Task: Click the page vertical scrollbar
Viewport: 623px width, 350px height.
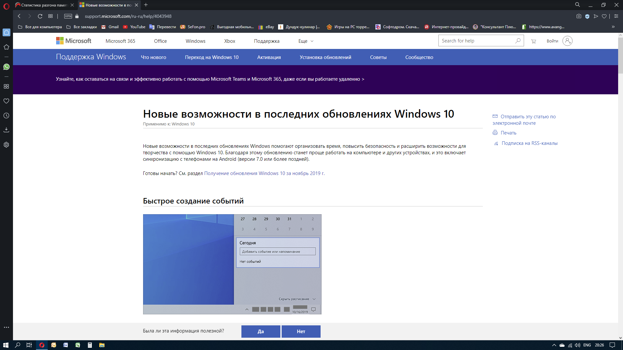Action: [x=620, y=55]
